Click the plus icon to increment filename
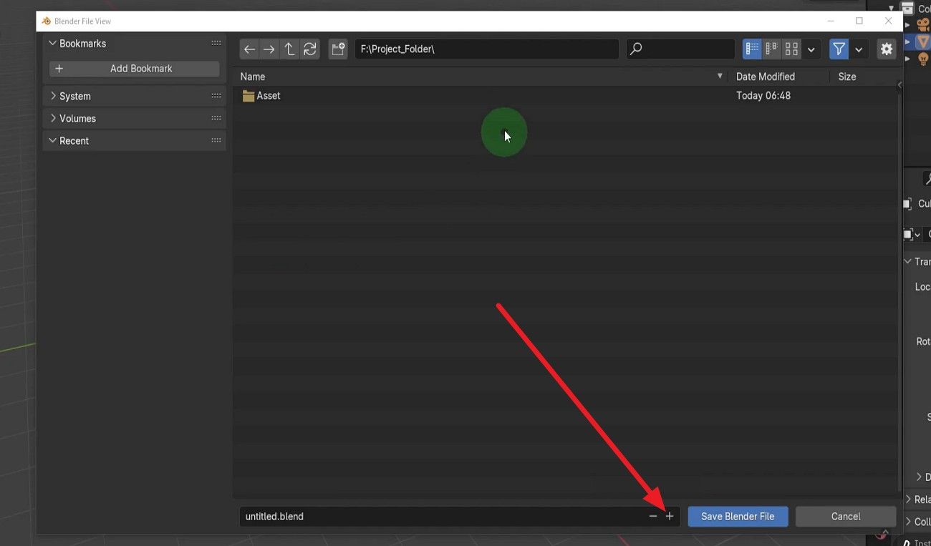931x546 pixels. pyautogui.click(x=670, y=516)
